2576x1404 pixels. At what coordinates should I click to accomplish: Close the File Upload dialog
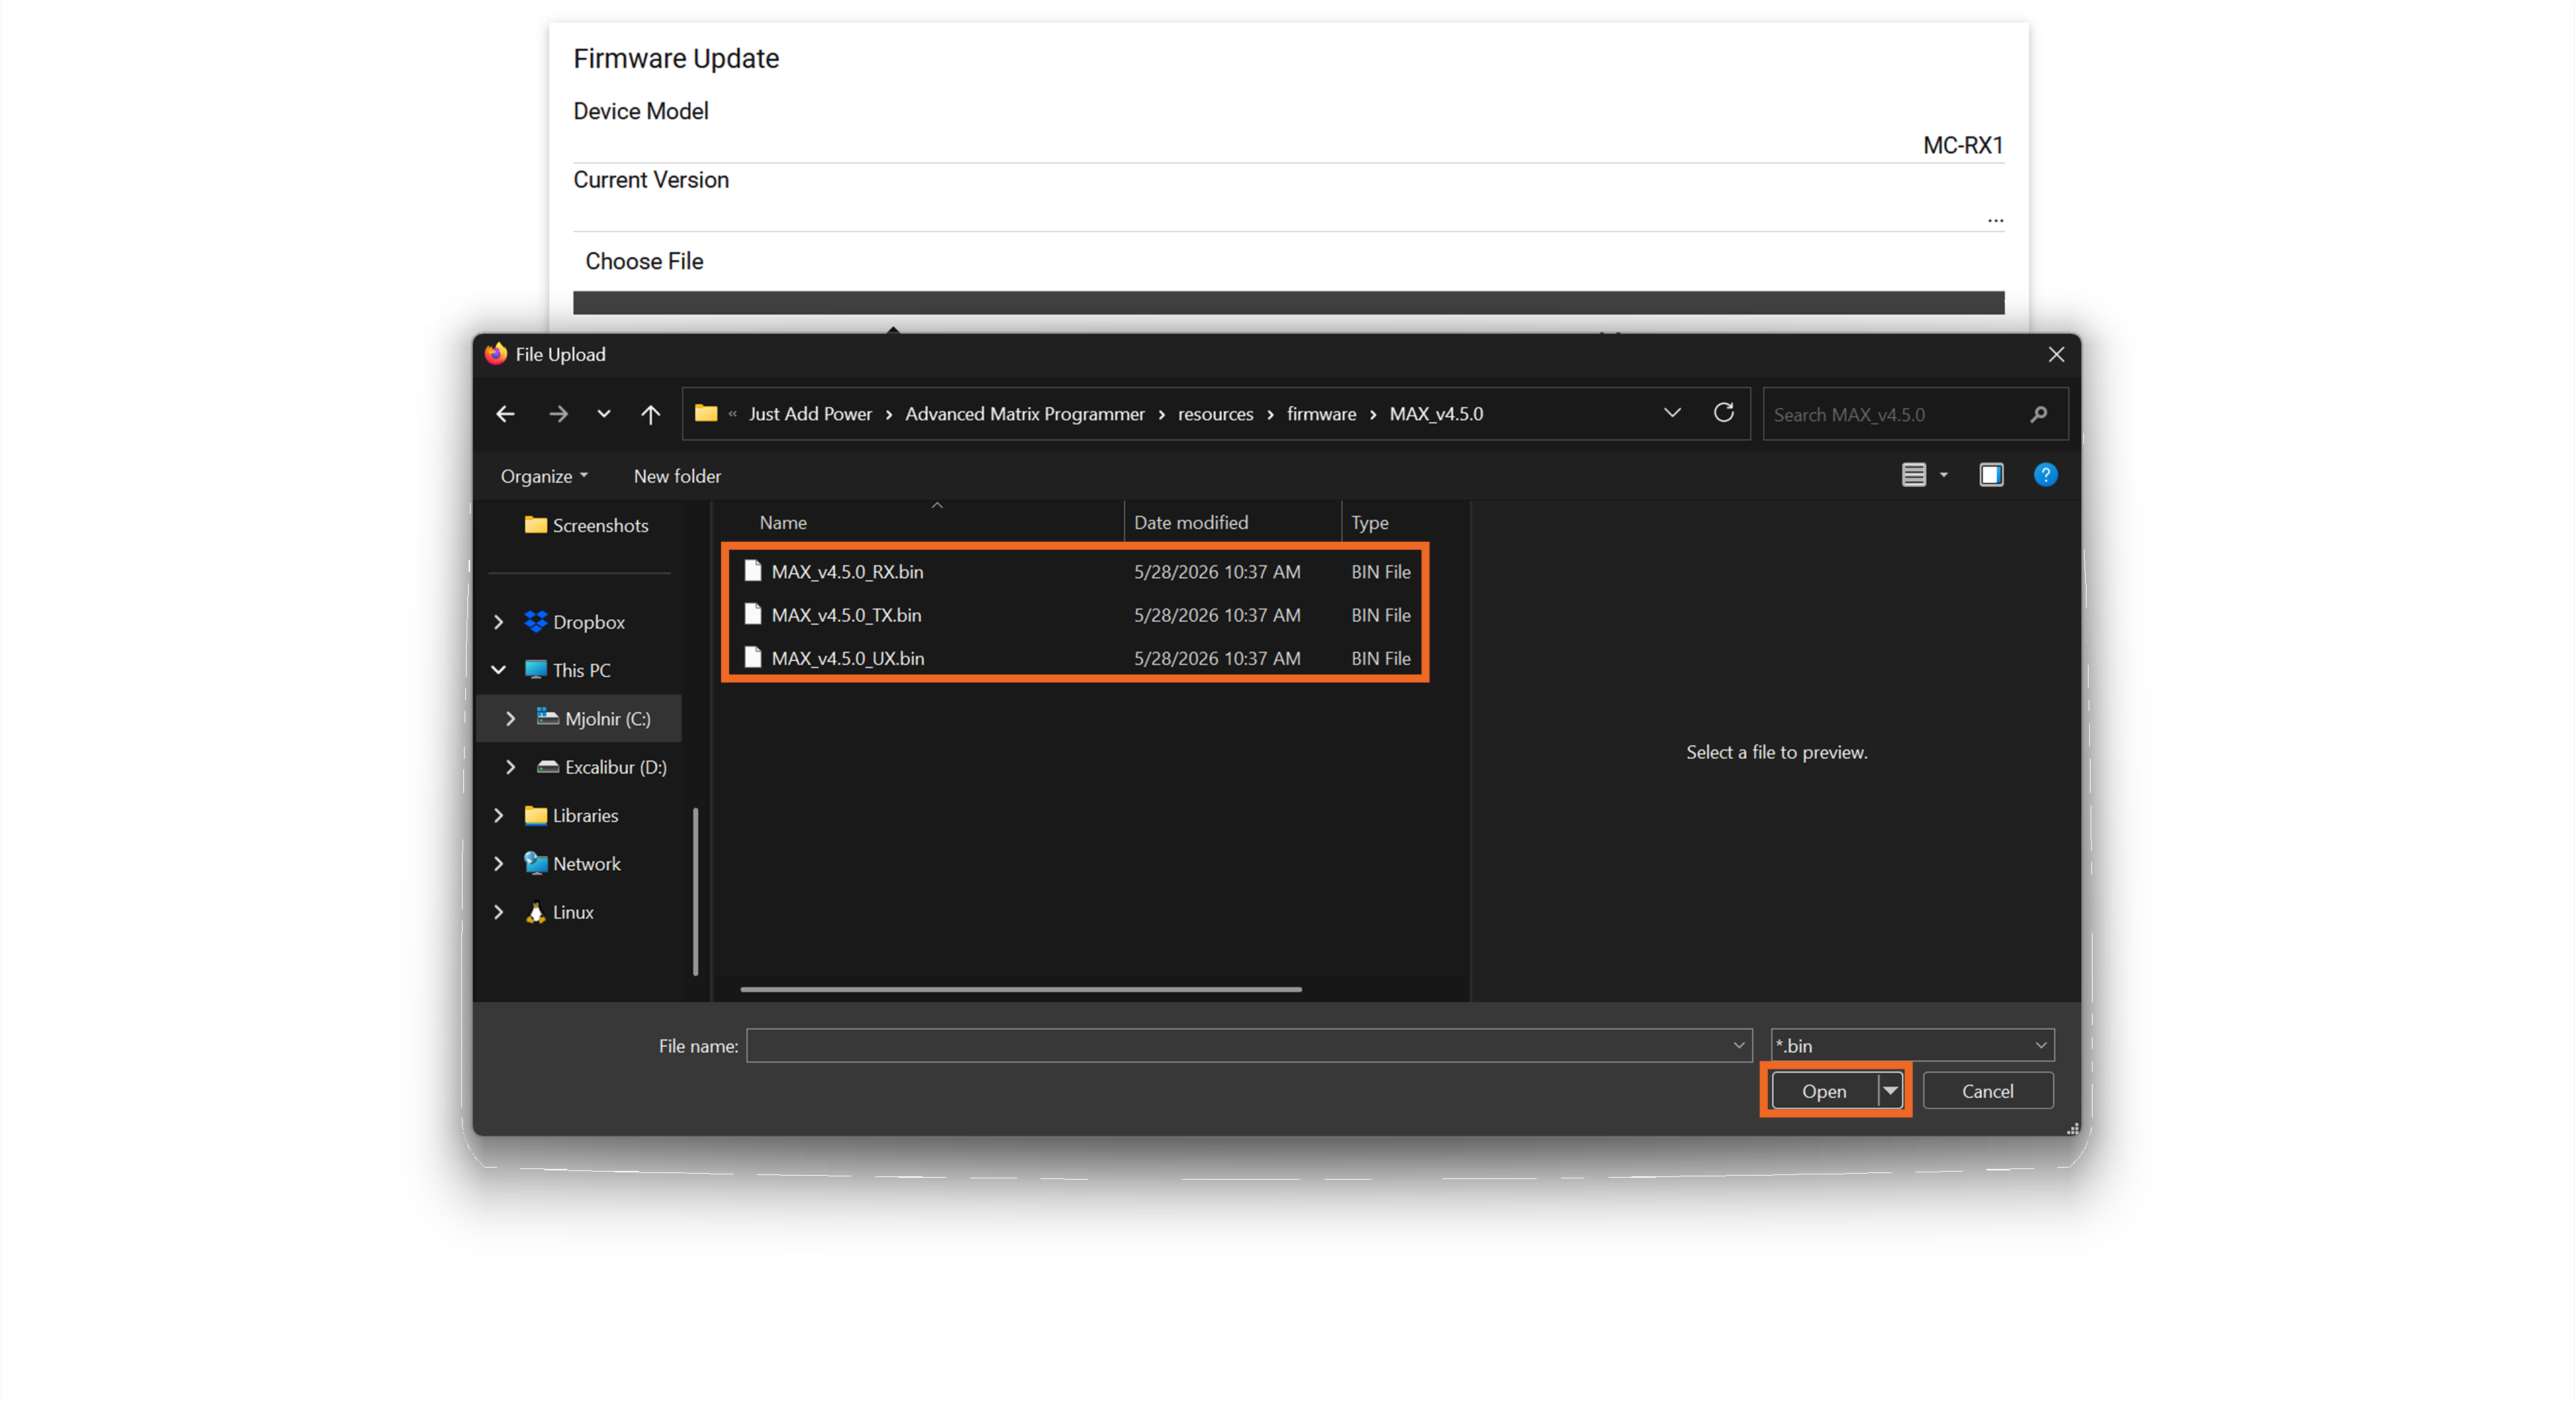pyautogui.click(x=2056, y=354)
